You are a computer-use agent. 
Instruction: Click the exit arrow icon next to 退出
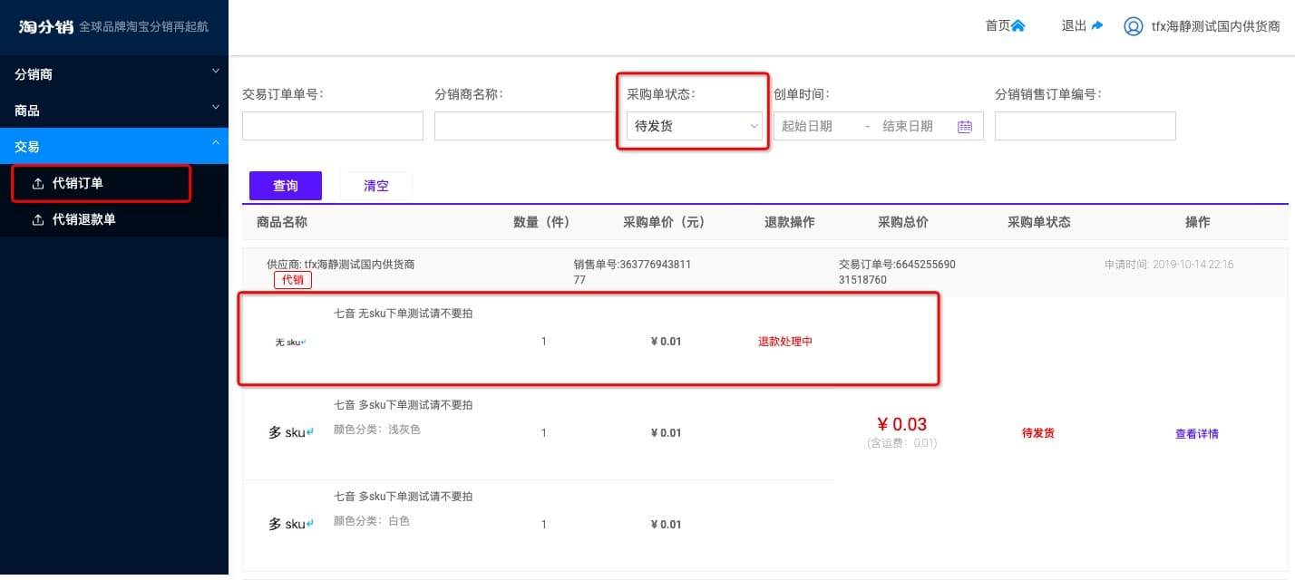[1097, 26]
